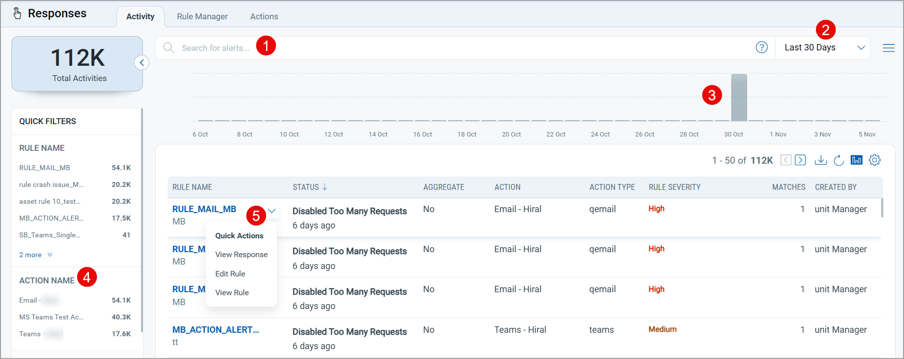Click the 30 Oct bar in chart
The width and height of the screenshot is (904, 359).
pos(739,97)
